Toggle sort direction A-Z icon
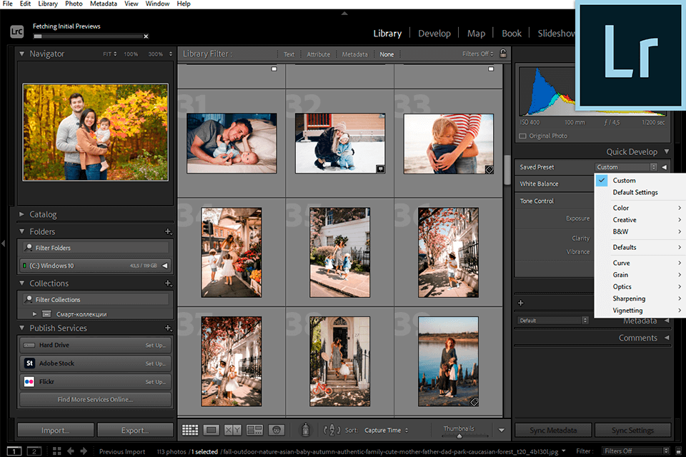The width and height of the screenshot is (686, 457). [x=332, y=430]
